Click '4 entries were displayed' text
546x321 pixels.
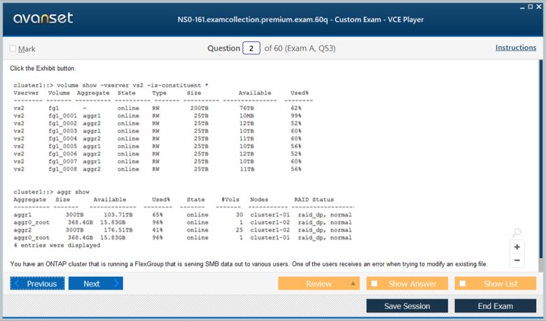click(57, 245)
